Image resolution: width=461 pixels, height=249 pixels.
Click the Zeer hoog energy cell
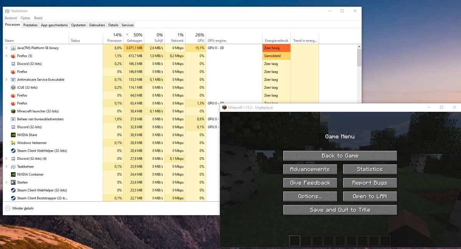pos(277,48)
